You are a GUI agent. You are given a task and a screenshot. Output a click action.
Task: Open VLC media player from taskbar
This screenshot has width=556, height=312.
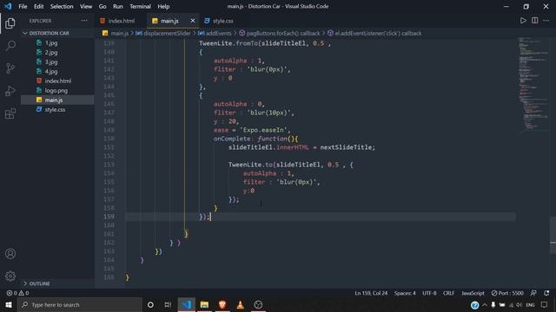click(x=240, y=304)
